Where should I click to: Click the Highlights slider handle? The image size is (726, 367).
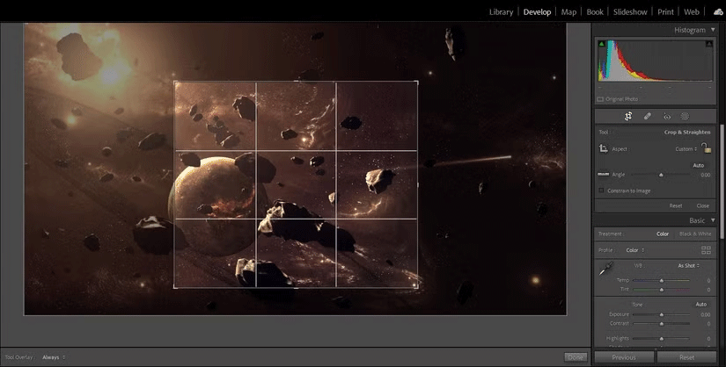pyautogui.click(x=661, y=339)
